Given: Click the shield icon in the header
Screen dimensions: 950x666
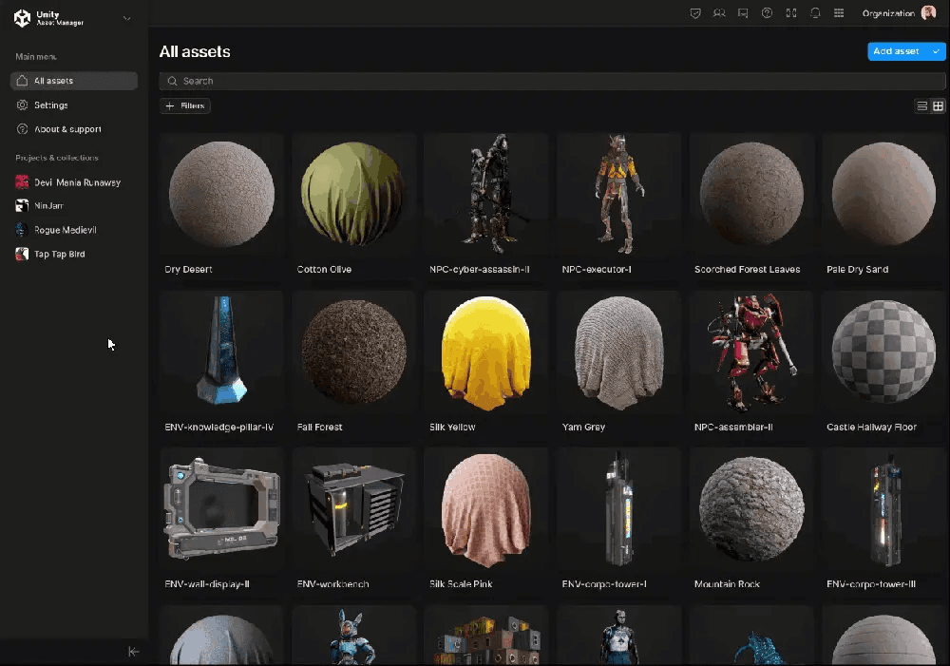Looking at the screenshot, I should click(694, 13).
